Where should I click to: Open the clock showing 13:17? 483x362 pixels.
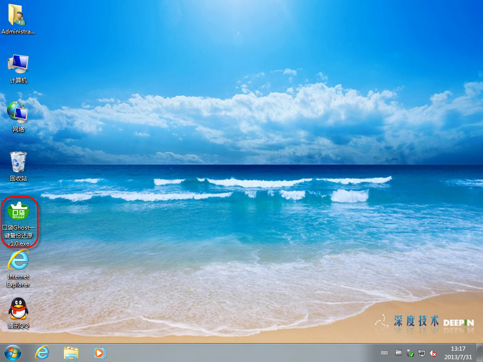click(x=458, y=349)
